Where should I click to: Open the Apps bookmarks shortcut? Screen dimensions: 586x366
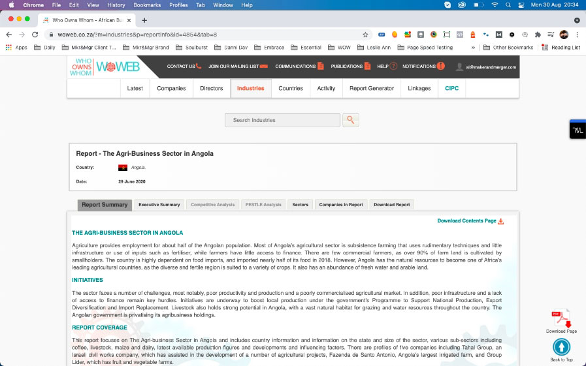tap(16, 48)
